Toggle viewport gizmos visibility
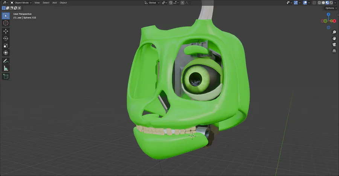Screen dimensions: 339x176 click(296, 3)
